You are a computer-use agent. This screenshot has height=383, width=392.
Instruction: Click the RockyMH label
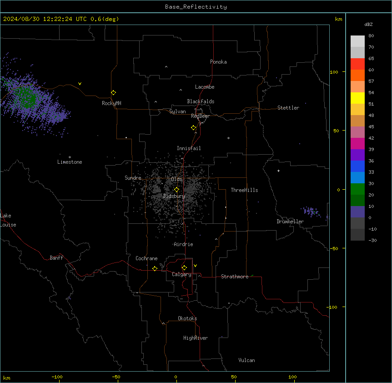[x=111, y=103]
